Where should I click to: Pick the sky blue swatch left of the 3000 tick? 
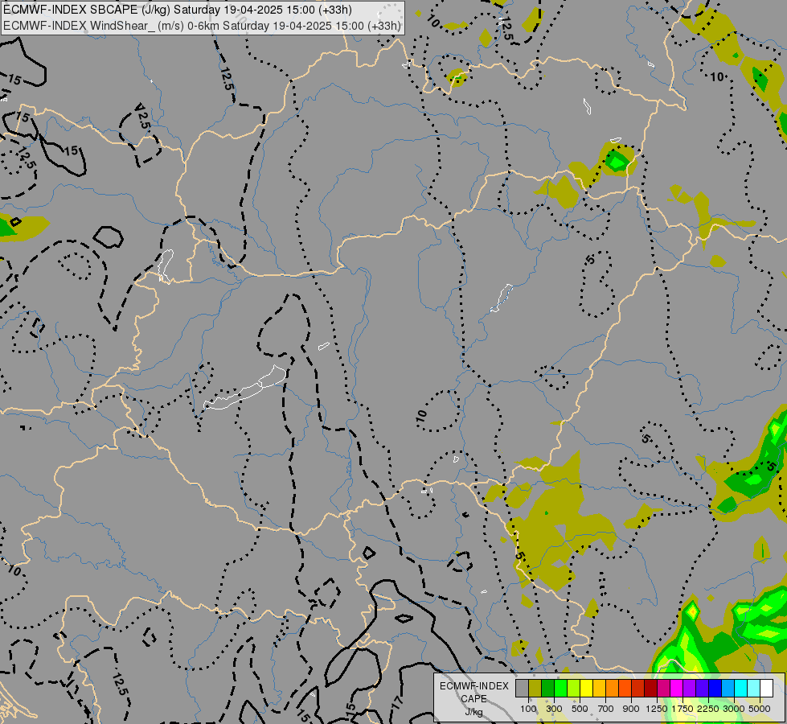(728, 689)
